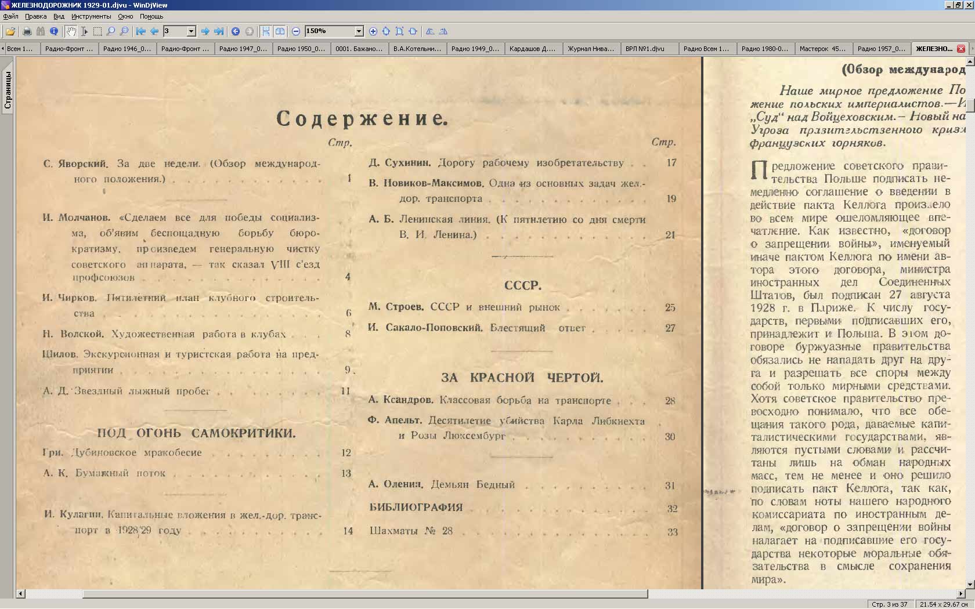Jump to the last page
The image size is (975, 609).
pos(219,31)
